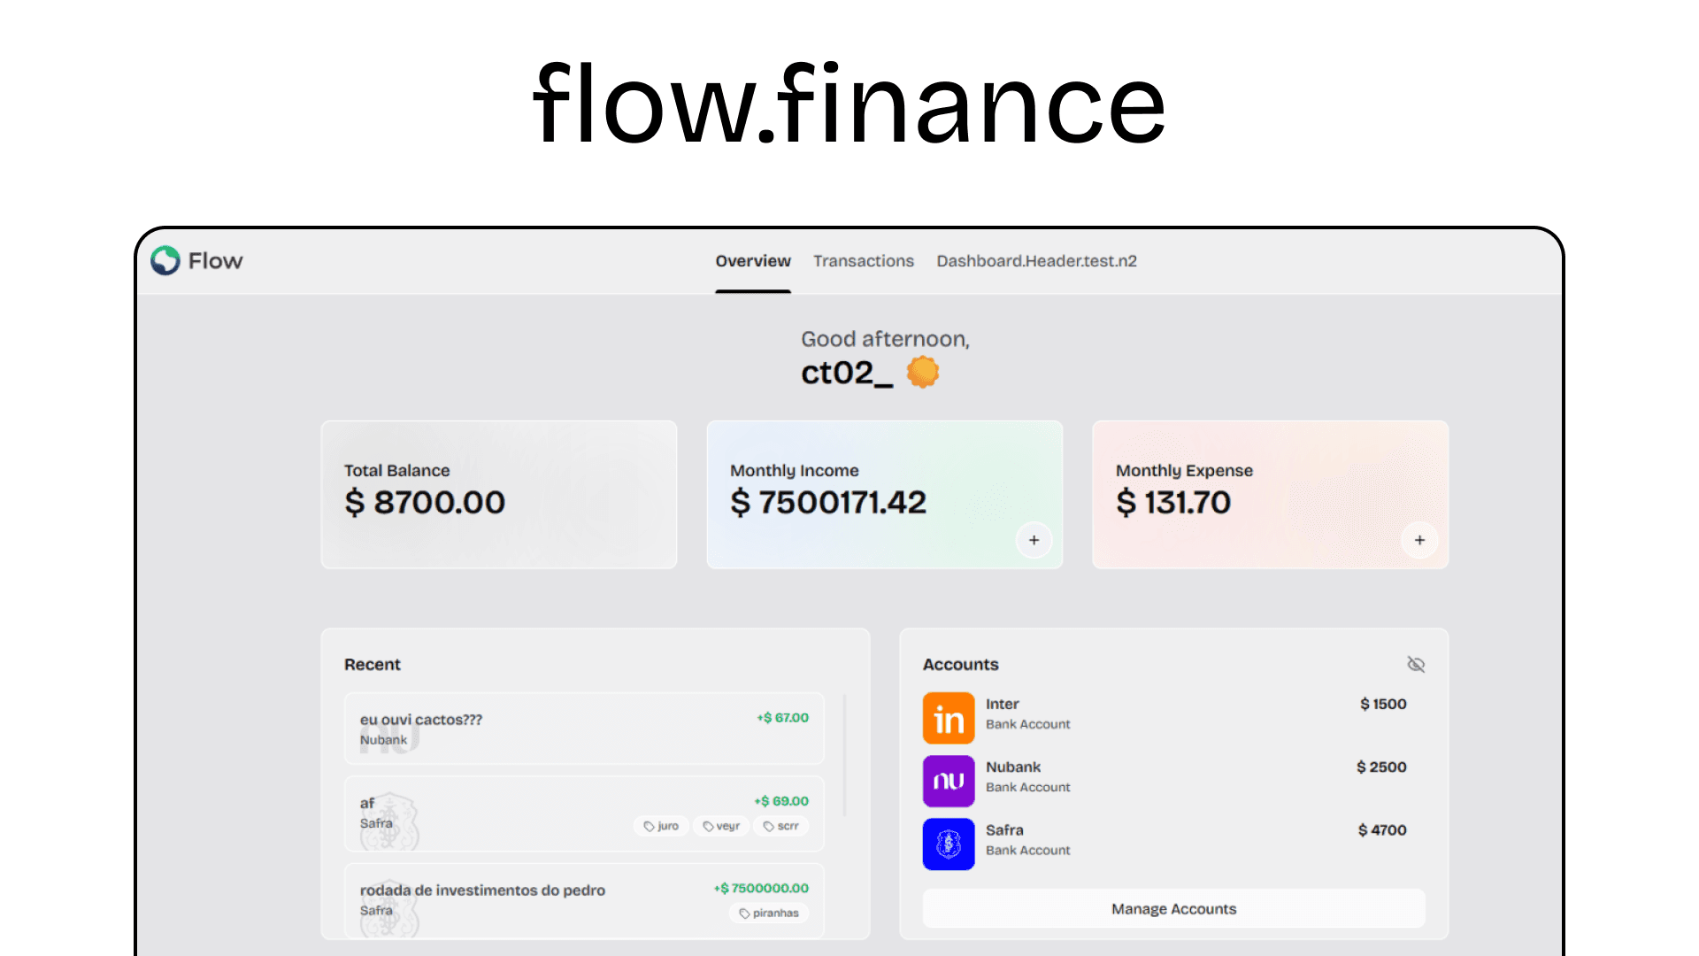Click the Nubank purple 'nu' icon

[x=948, y=781]
